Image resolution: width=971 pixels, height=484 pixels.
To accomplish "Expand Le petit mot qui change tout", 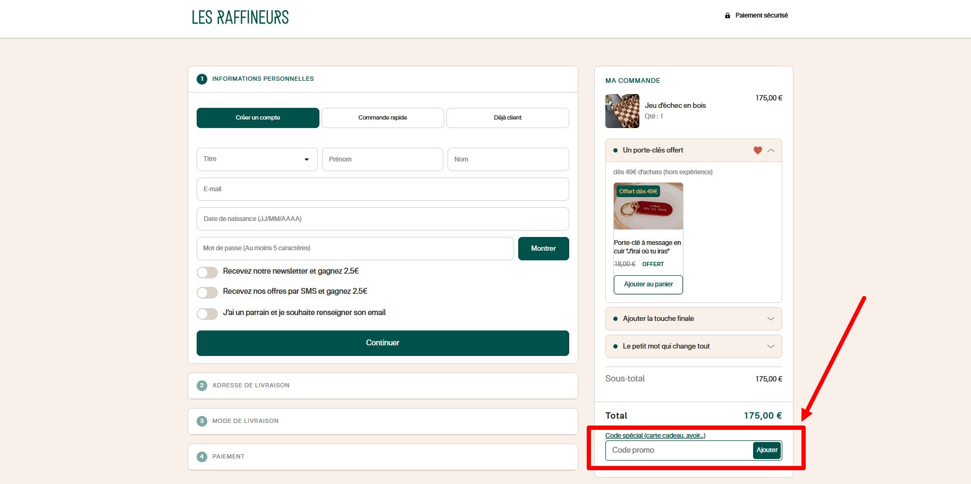I will coord(694,346).
